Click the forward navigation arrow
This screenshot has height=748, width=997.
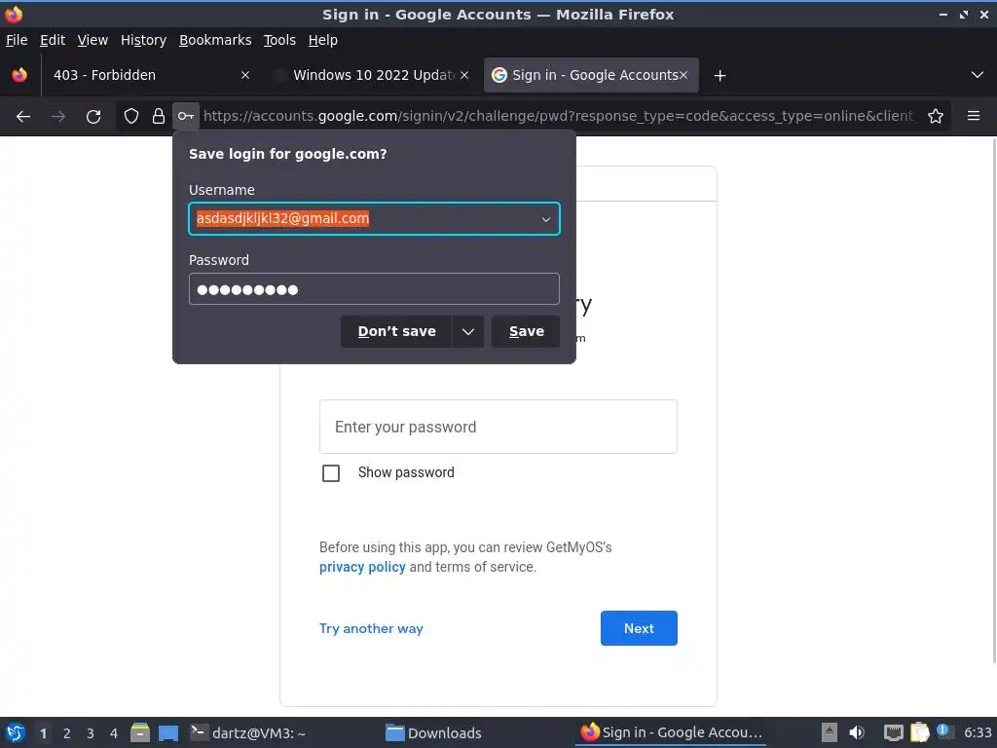[x=58, y=117]
